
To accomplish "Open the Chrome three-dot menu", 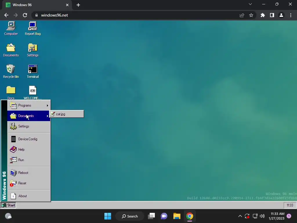I will (x=291, y=15).
